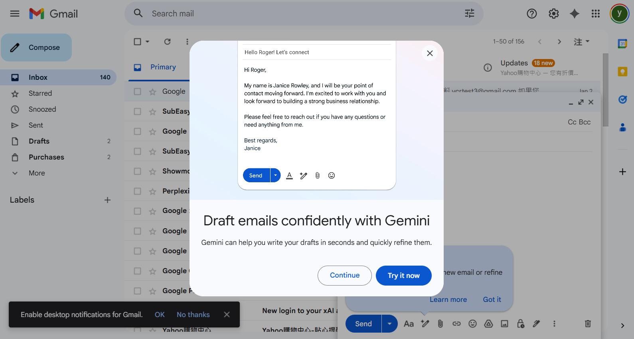Get add-ons plus icon
This screenshot has height=339, width=634.
pos(622,172)
